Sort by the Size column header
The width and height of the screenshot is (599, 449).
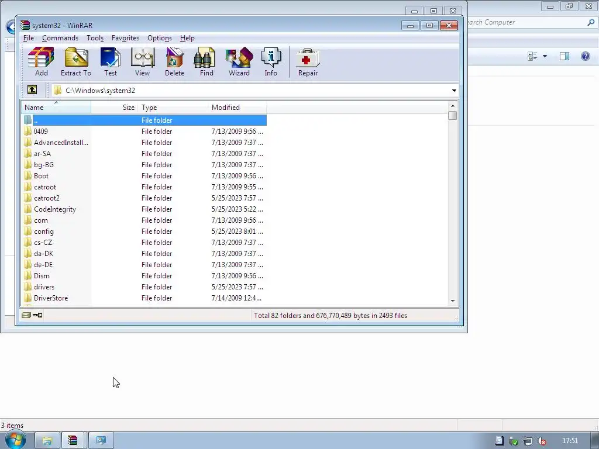click(x=115, y=108)
